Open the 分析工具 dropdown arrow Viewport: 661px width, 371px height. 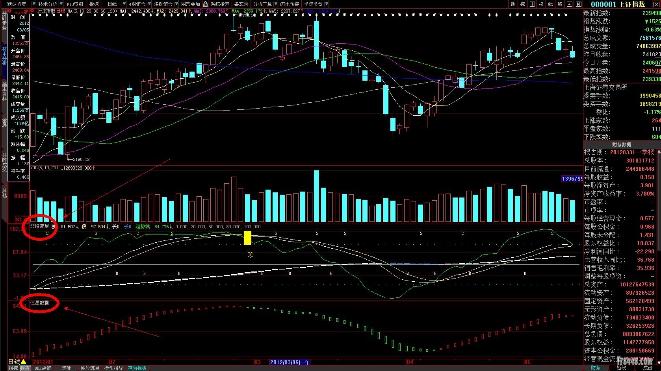(x=275, y=4)
